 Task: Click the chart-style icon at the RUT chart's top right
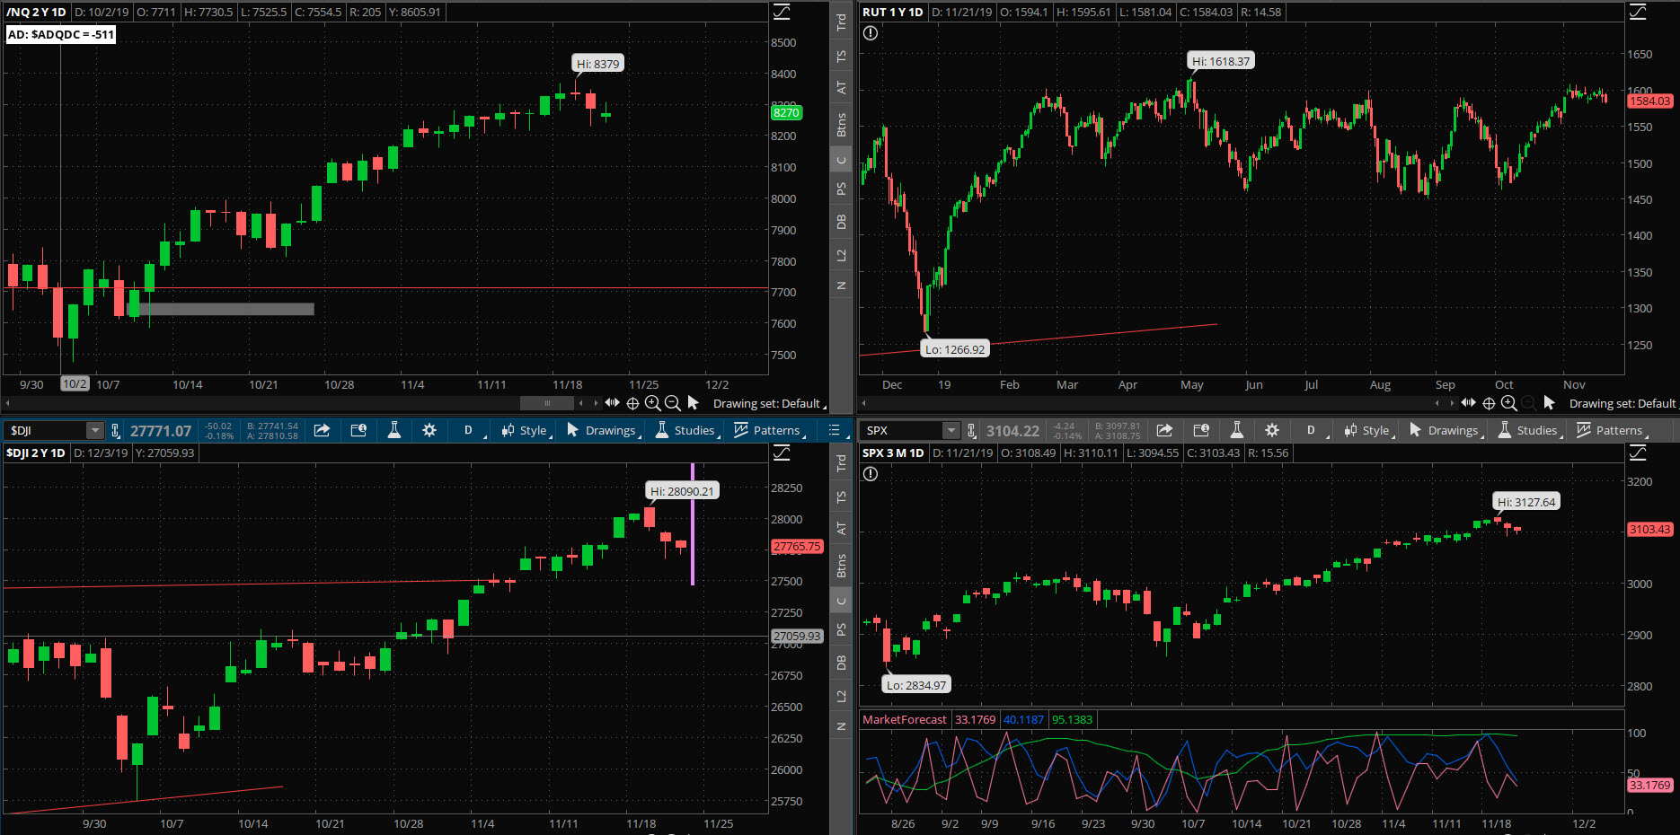click(x=1638, y=12)
